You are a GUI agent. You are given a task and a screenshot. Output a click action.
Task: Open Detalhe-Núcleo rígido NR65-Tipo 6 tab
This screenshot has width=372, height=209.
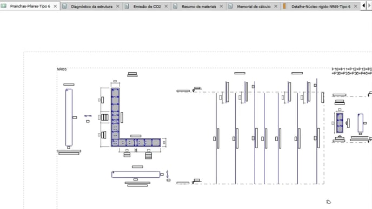(x=321, y=6)
